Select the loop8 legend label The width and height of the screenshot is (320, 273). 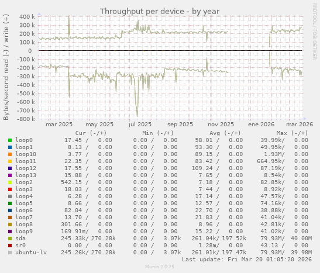tap(24, 224)
